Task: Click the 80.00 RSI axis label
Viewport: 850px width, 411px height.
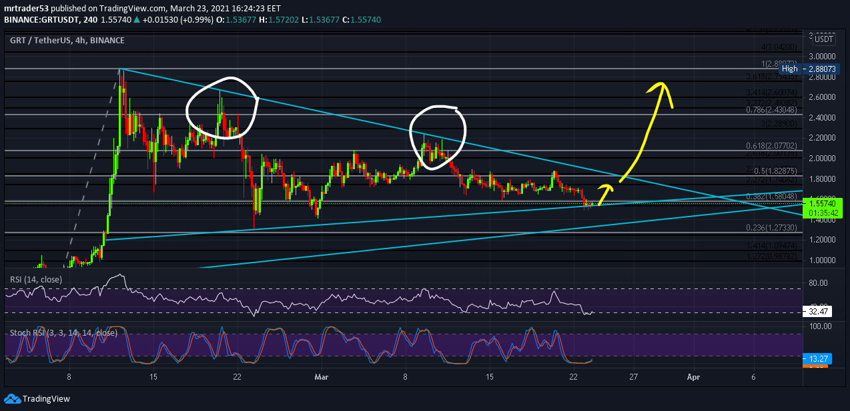Action: [819, 283]
